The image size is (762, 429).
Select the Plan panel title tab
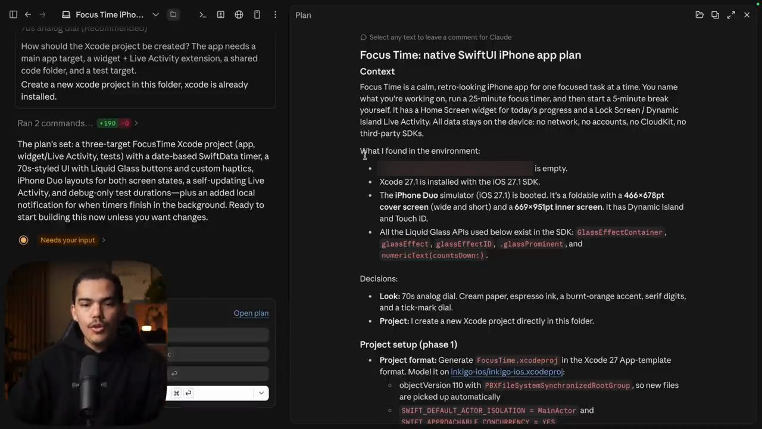tap(303, 15)
